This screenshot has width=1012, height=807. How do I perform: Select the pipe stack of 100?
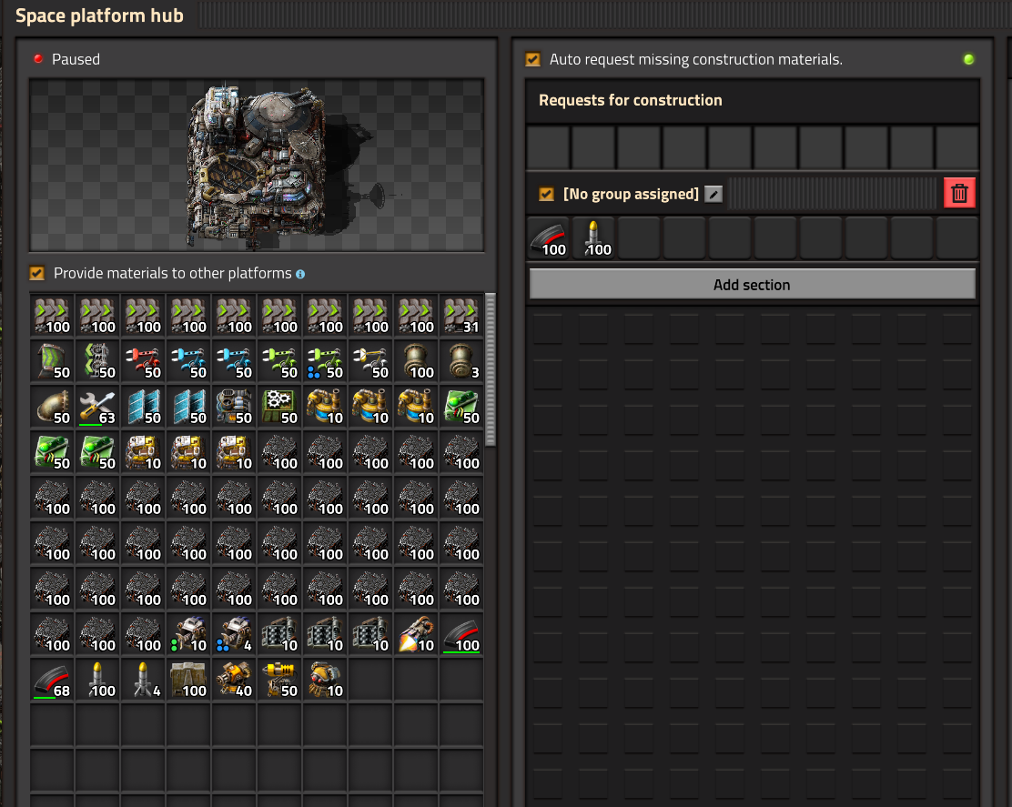point(416,361)
